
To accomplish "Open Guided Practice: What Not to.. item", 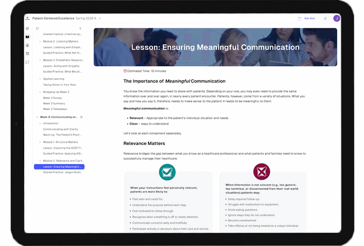I will (x=62, y=53).
